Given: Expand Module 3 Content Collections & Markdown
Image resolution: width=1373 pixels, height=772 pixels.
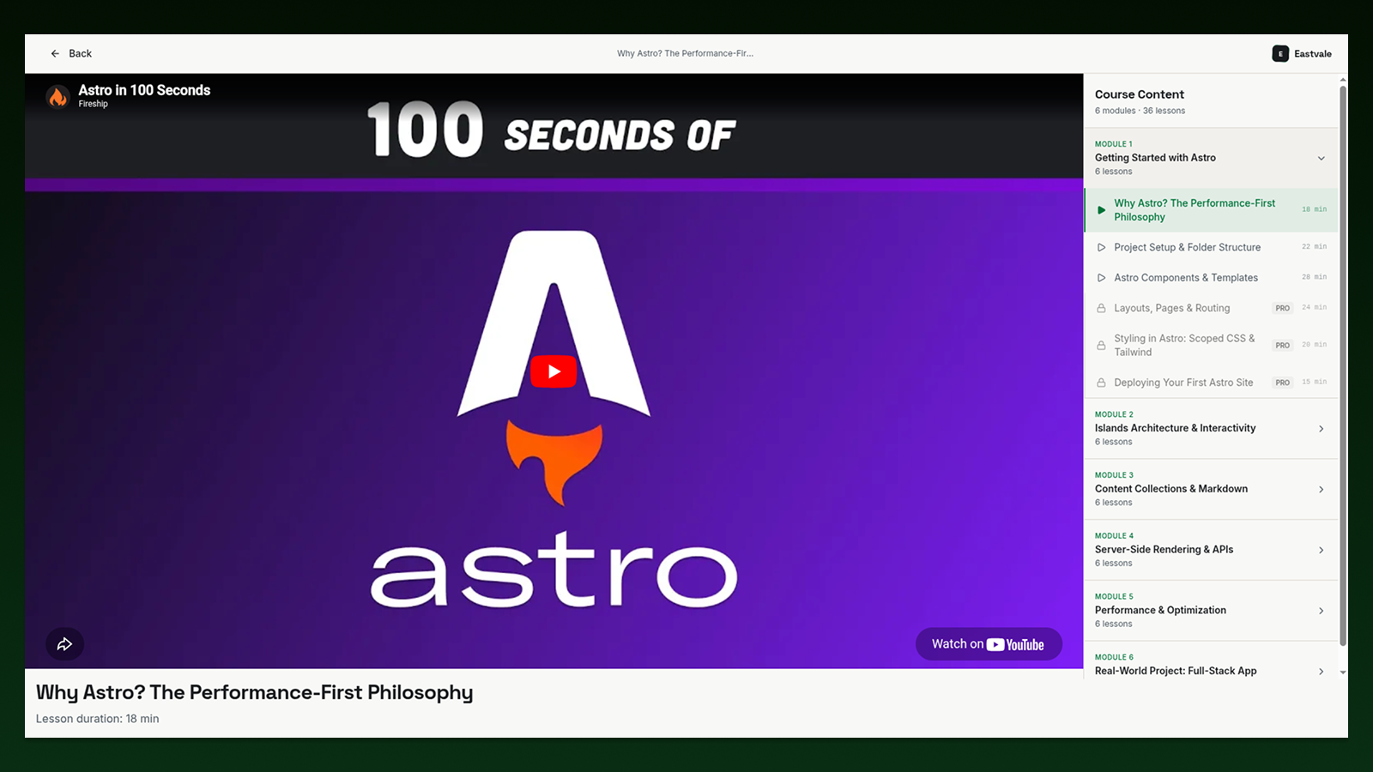Looking at the screenshot, I should pyautogui.click(x=1211, y=489).
